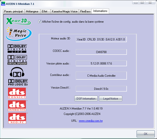Click the Dolby Headphone icon
The height and width of the screenshot is (139, 157).
(17, 72)
